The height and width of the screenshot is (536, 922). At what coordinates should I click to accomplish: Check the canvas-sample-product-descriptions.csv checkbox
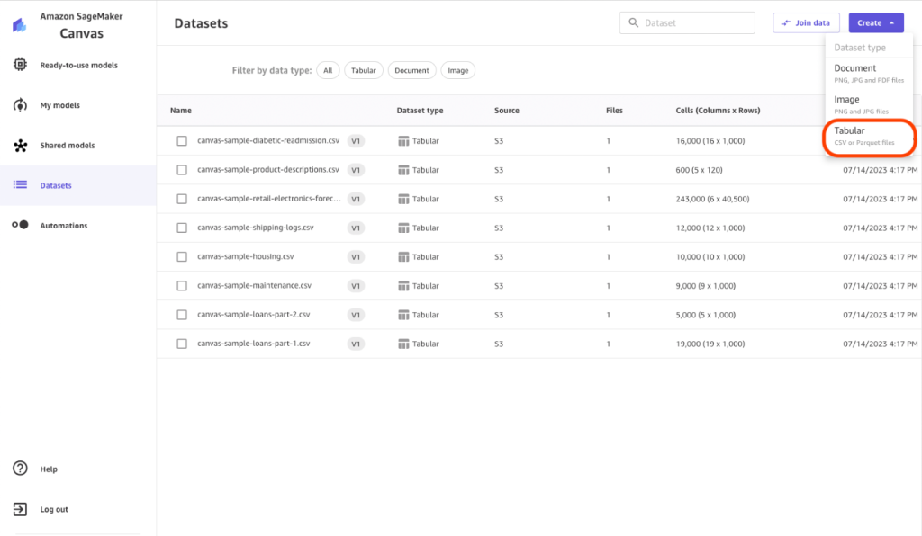[182, 170]
